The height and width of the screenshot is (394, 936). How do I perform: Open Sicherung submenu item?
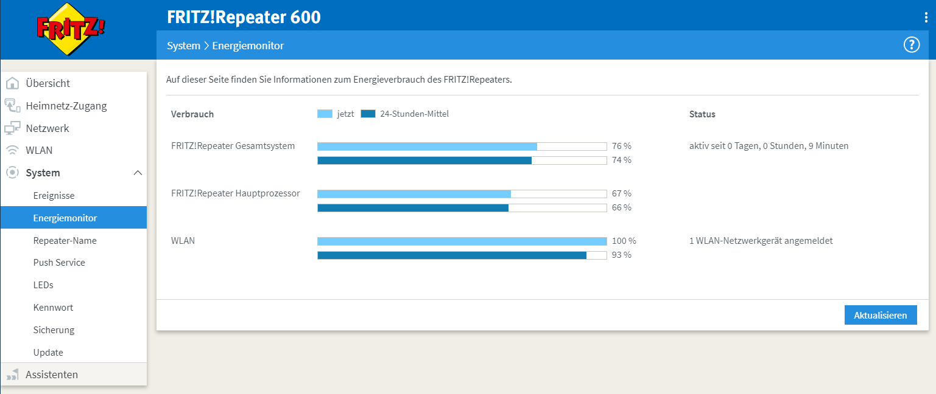click(x=74, y=330)
